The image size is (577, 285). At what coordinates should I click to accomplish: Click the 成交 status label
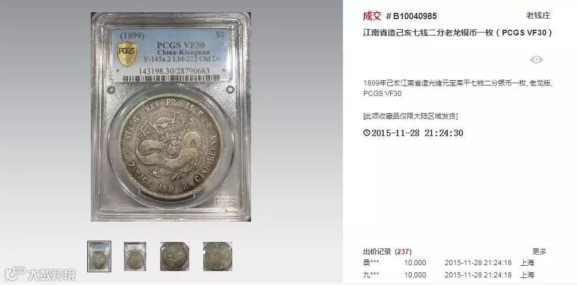(x=372, y=16)
